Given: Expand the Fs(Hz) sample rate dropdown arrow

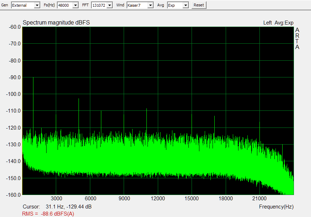Looking at the screenshot, I should click(75, 5).
